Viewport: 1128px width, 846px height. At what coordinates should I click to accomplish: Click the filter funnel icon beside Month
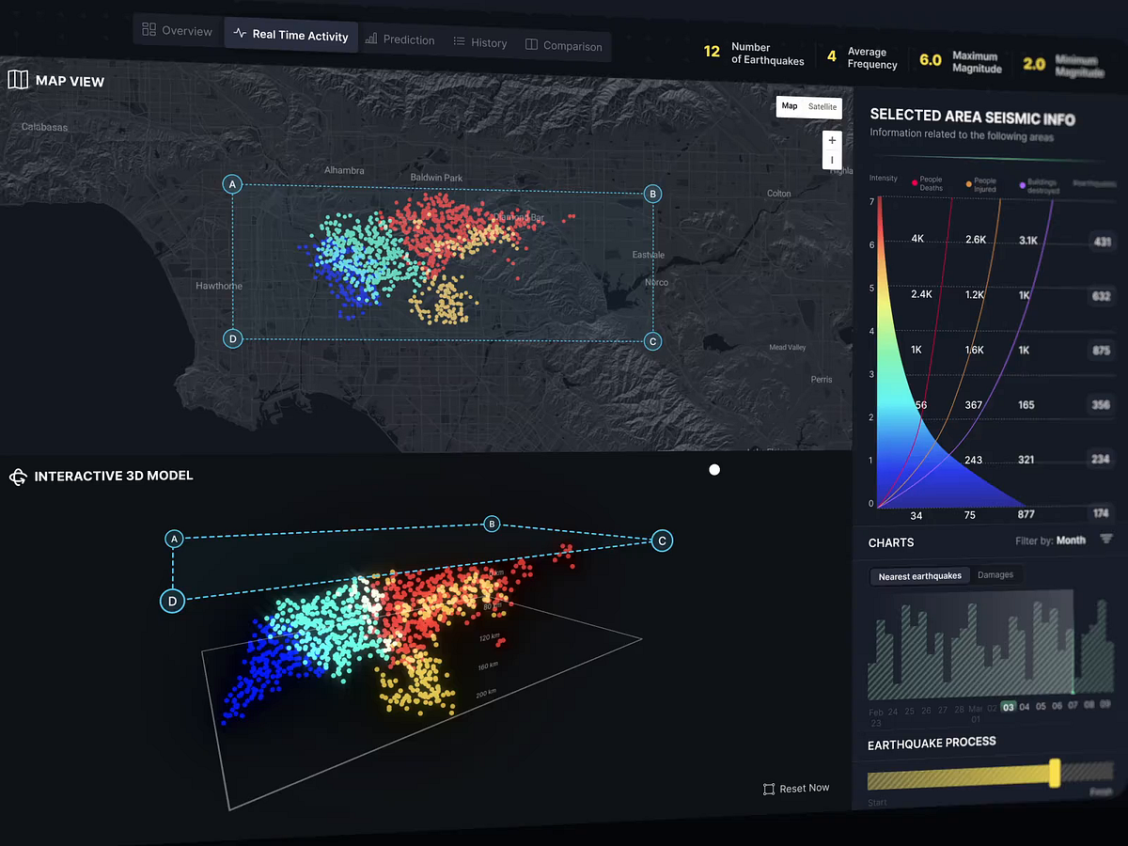point(1107,540)
